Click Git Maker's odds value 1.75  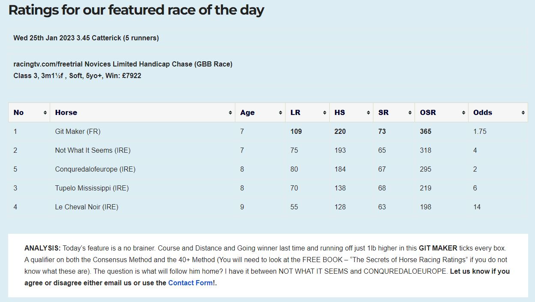(480, 131)
